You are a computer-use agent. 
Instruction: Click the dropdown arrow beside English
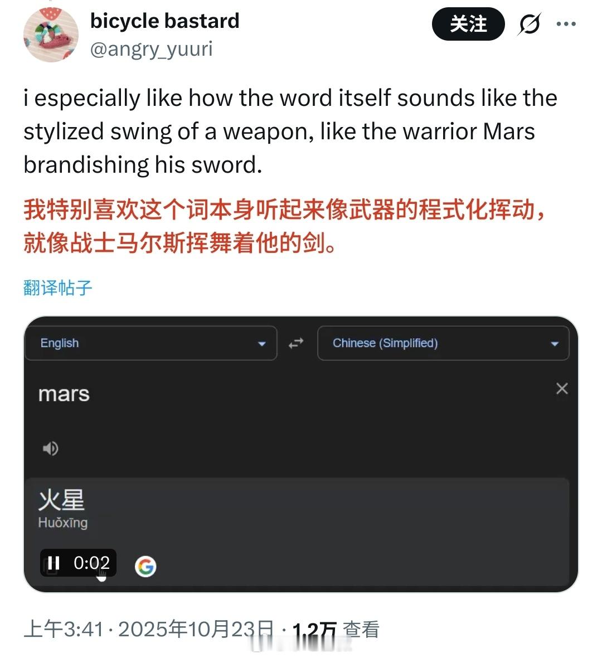261,344
